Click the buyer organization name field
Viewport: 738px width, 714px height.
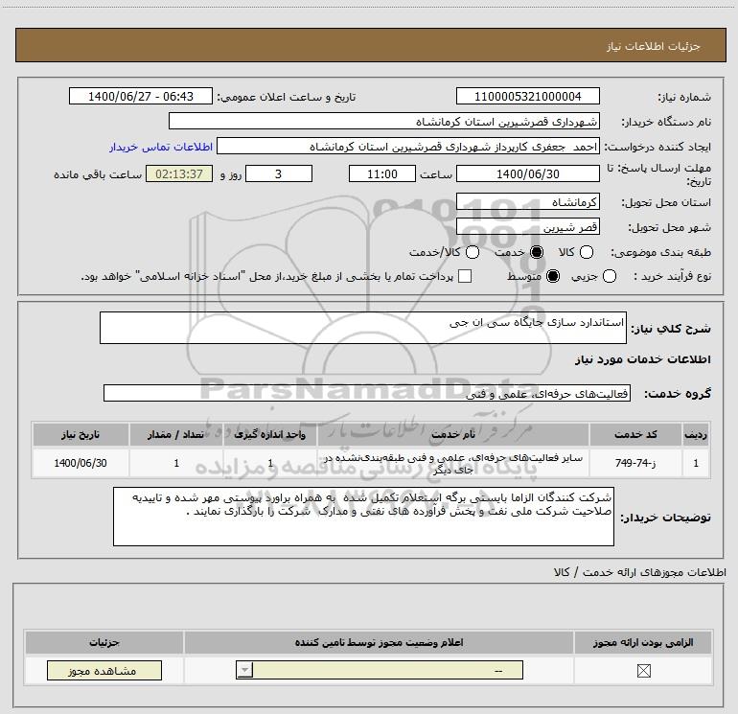(x=384, y=121)
